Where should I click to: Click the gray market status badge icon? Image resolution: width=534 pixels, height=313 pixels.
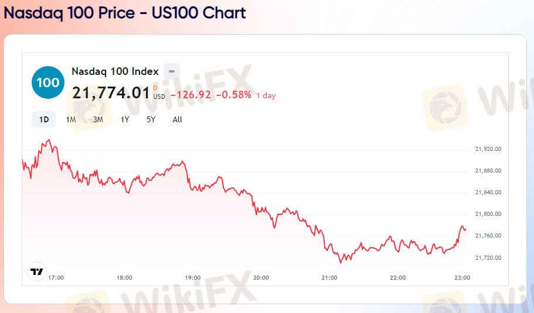point(172,71)
